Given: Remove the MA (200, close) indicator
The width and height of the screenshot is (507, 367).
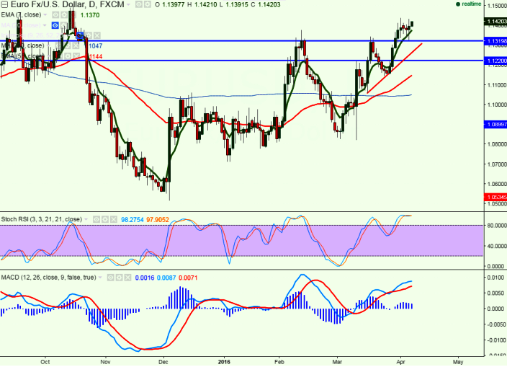Looking at the screenshot, I should point(76,46).
